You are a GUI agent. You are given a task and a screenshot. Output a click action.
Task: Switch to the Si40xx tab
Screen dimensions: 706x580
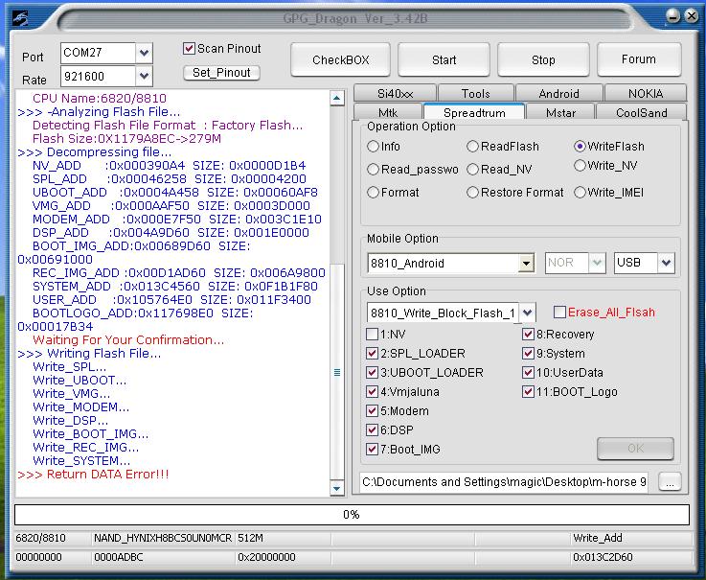(396, 93)
